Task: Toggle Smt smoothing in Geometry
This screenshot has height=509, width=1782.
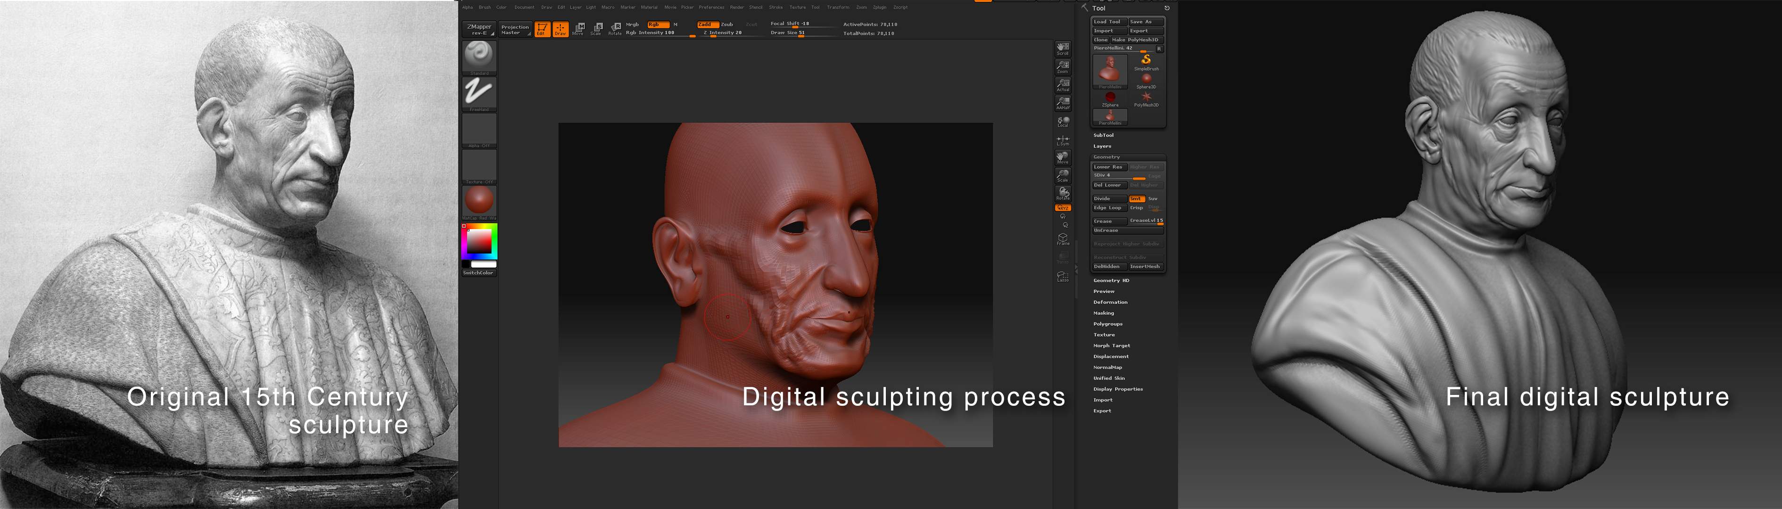Action: [1137, 198]
